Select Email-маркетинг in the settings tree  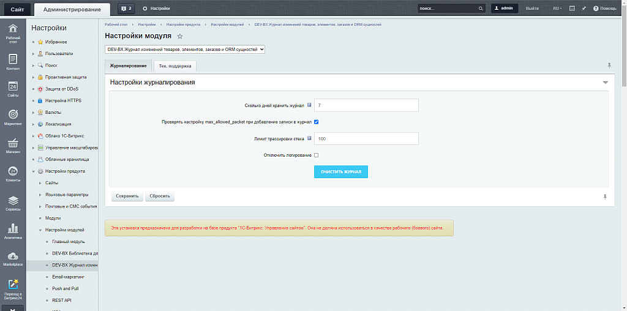coord(67,277)
